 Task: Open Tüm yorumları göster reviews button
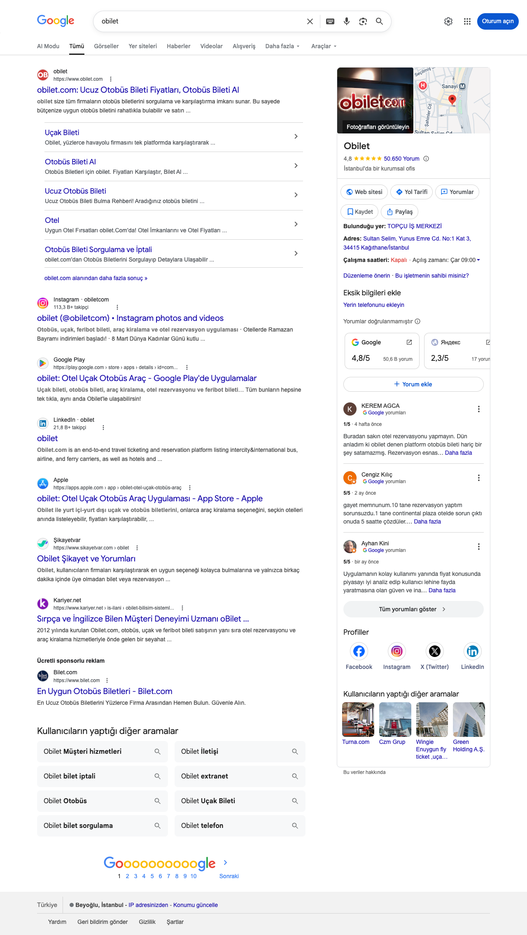413,609
